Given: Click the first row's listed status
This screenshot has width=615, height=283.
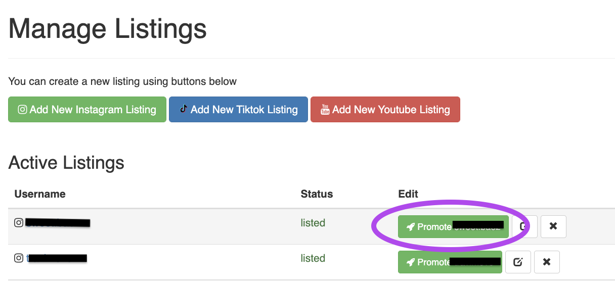Looking at the screenshot, I should click(x=313, y=223).
